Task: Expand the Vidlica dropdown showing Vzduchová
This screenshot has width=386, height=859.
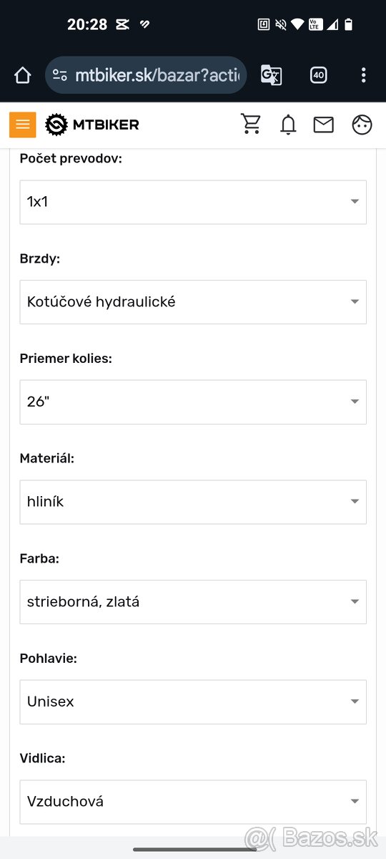Action: (193, 802)
